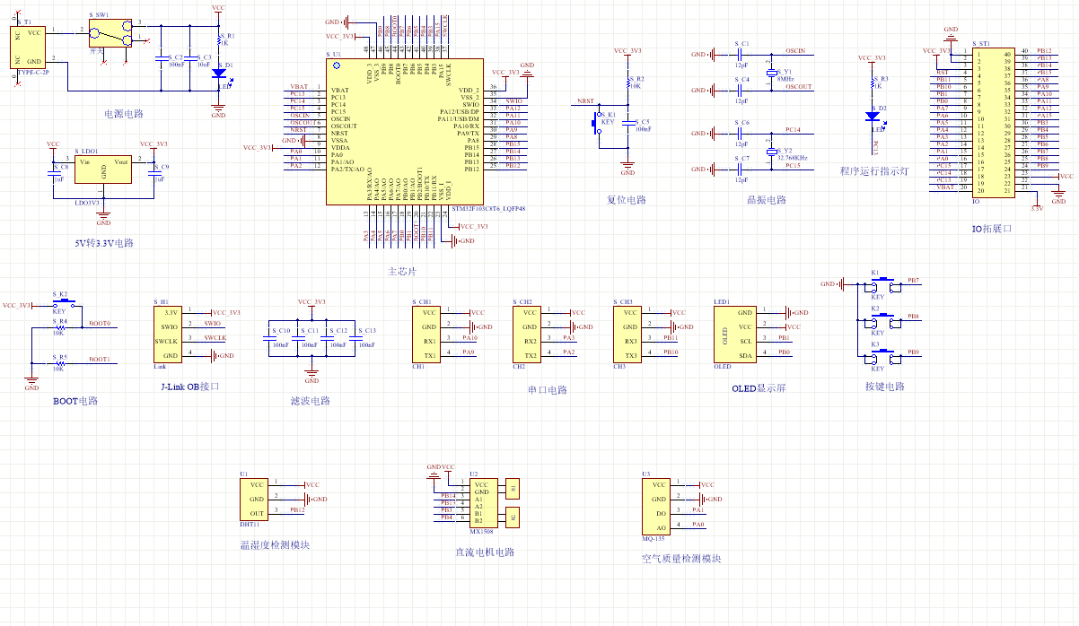Select the OLED connector LED1
1079x626 pixels.
click(x=736, y=335)
